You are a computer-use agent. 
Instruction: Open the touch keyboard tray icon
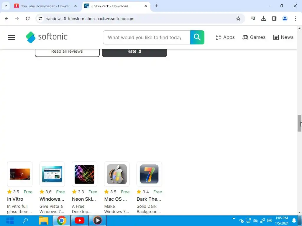(270, 221)
